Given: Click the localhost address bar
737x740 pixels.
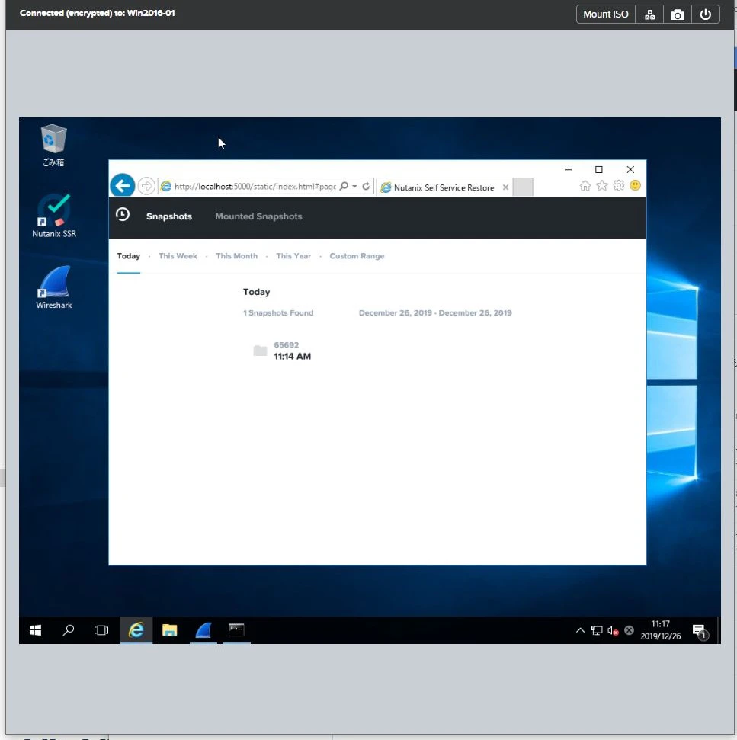Looking at the screenshot, I should click(x=255, y=187).
